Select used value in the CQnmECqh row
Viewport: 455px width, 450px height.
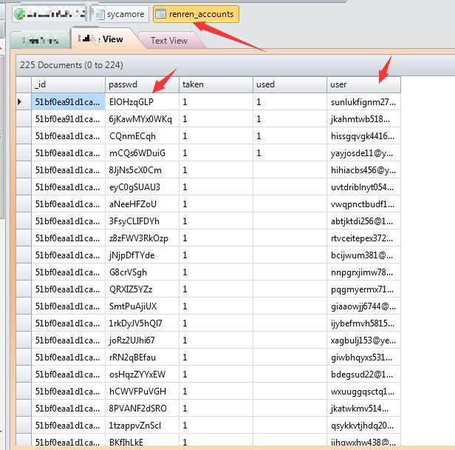point(290,135)
